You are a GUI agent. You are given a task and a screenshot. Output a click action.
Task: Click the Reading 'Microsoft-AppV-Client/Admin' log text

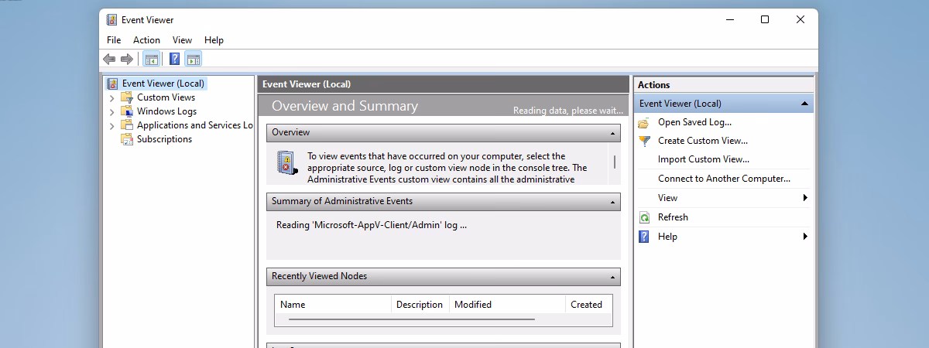pos(372,225)
